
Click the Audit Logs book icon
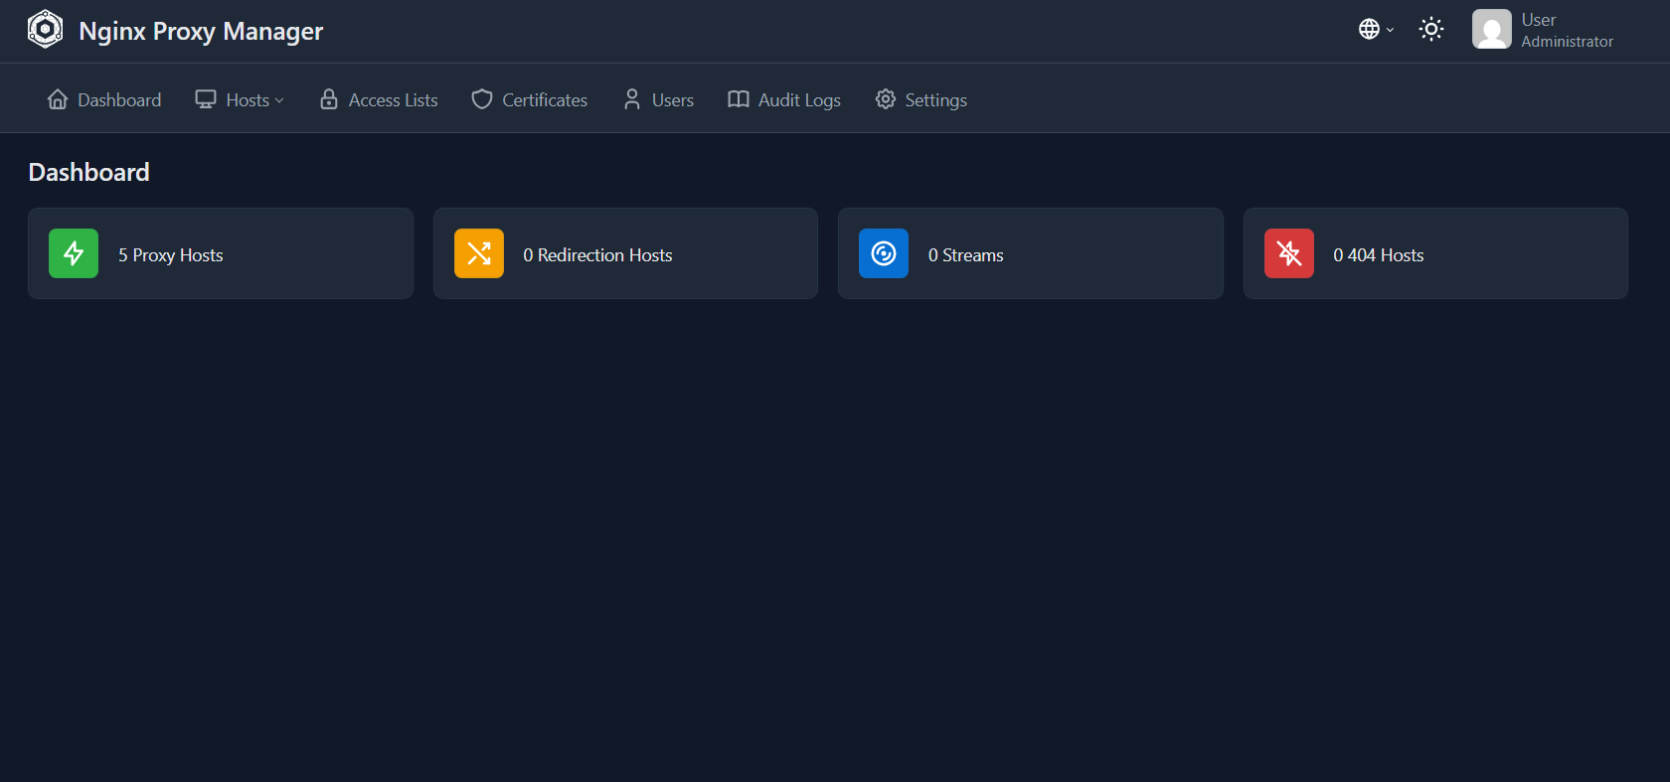[x=739, y=99]
